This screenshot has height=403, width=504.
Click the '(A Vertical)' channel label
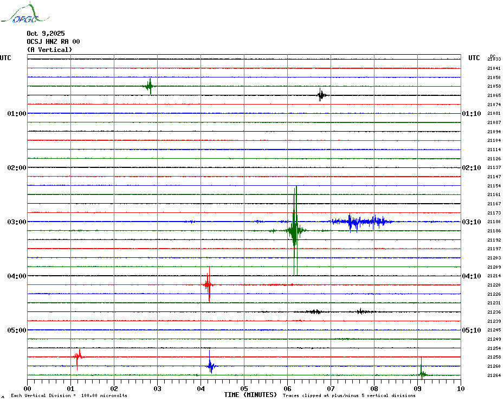point(49,50)
